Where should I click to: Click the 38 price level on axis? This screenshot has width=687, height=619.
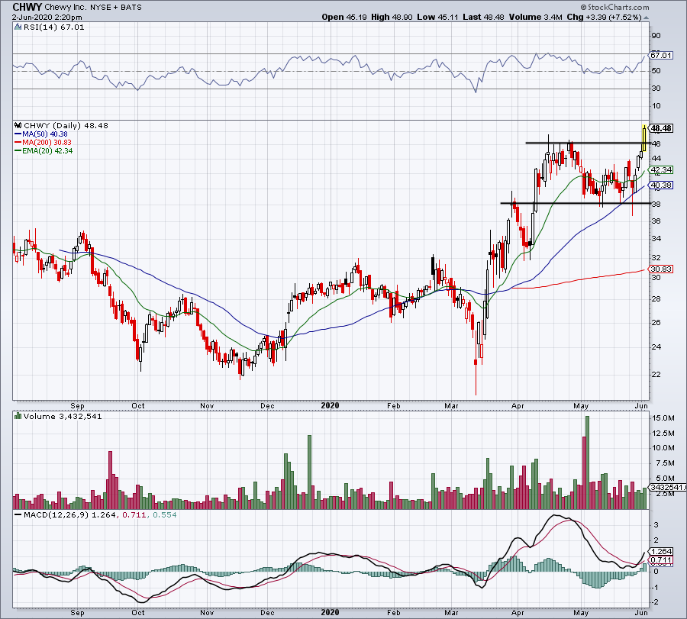(656, 204)
